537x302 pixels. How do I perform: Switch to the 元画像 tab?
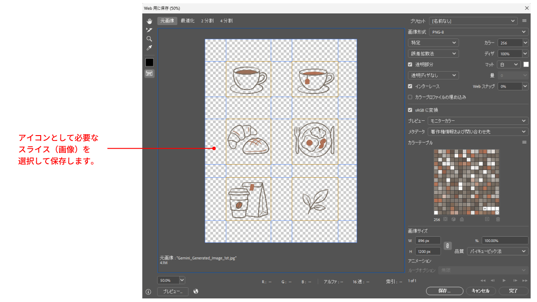pos(168,21)
